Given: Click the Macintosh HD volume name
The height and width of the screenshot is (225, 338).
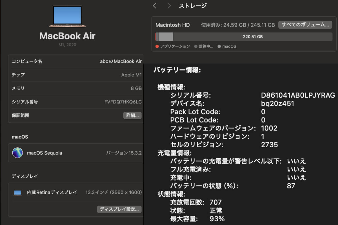Looking at the screenshot, I should tap(173, 25).
